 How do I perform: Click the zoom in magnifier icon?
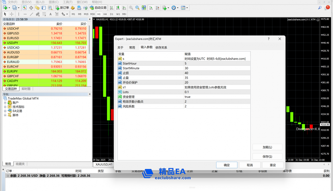(131, 8)
